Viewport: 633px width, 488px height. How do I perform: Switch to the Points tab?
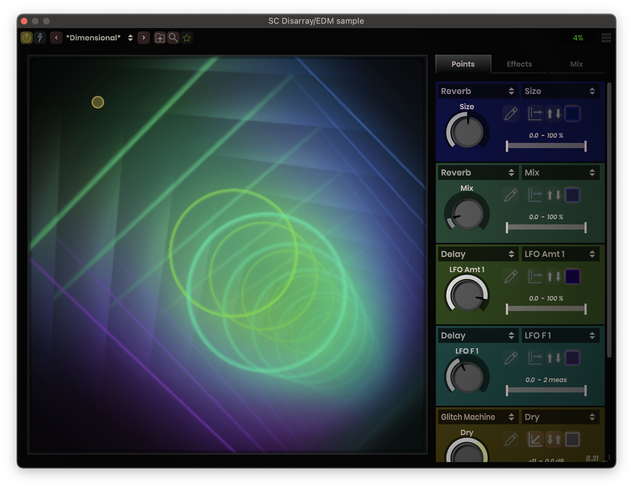[x=463, y=64]
